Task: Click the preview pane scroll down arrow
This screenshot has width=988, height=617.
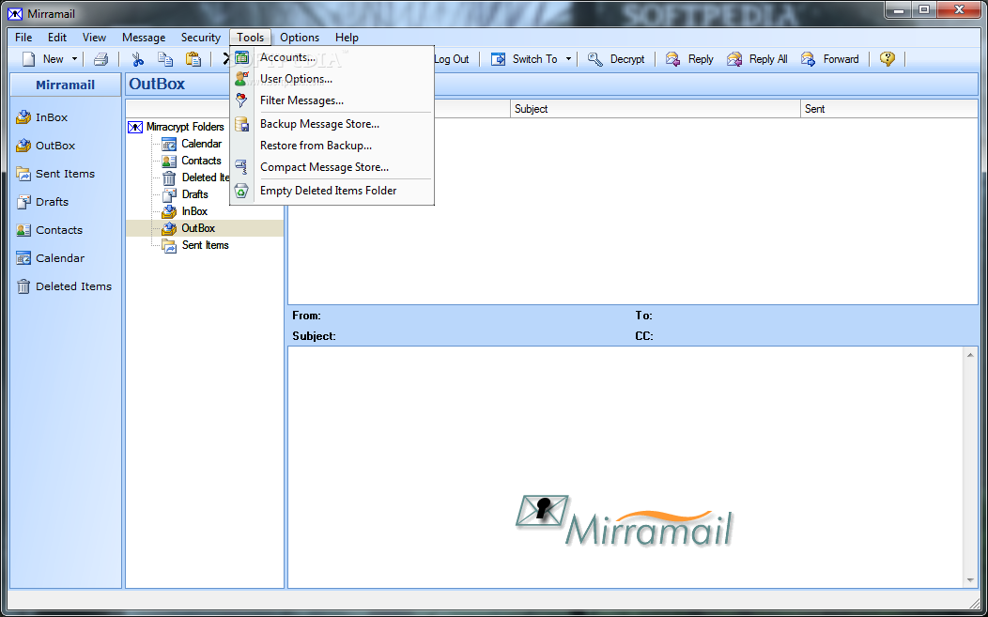Action: pos(970,580)
